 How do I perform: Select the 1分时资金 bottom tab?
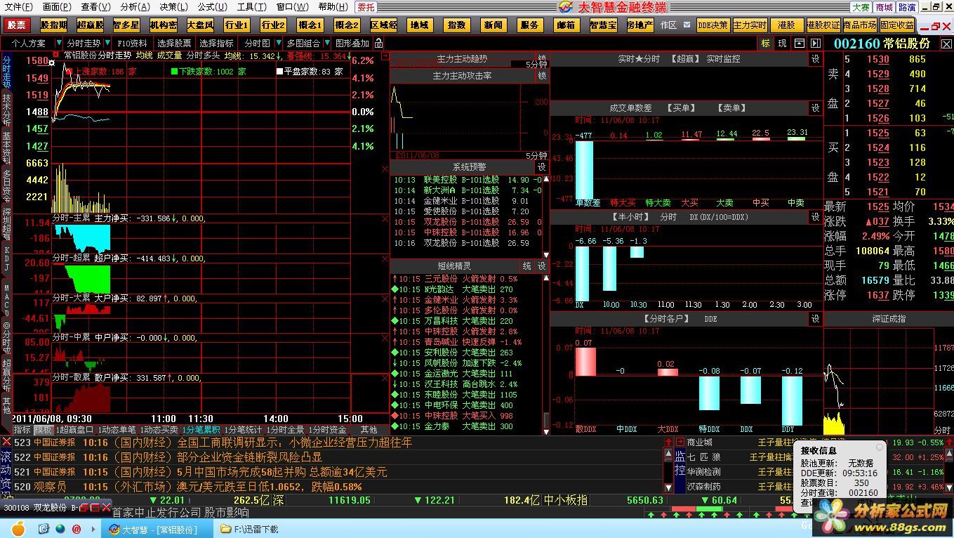tap(327, 429)
